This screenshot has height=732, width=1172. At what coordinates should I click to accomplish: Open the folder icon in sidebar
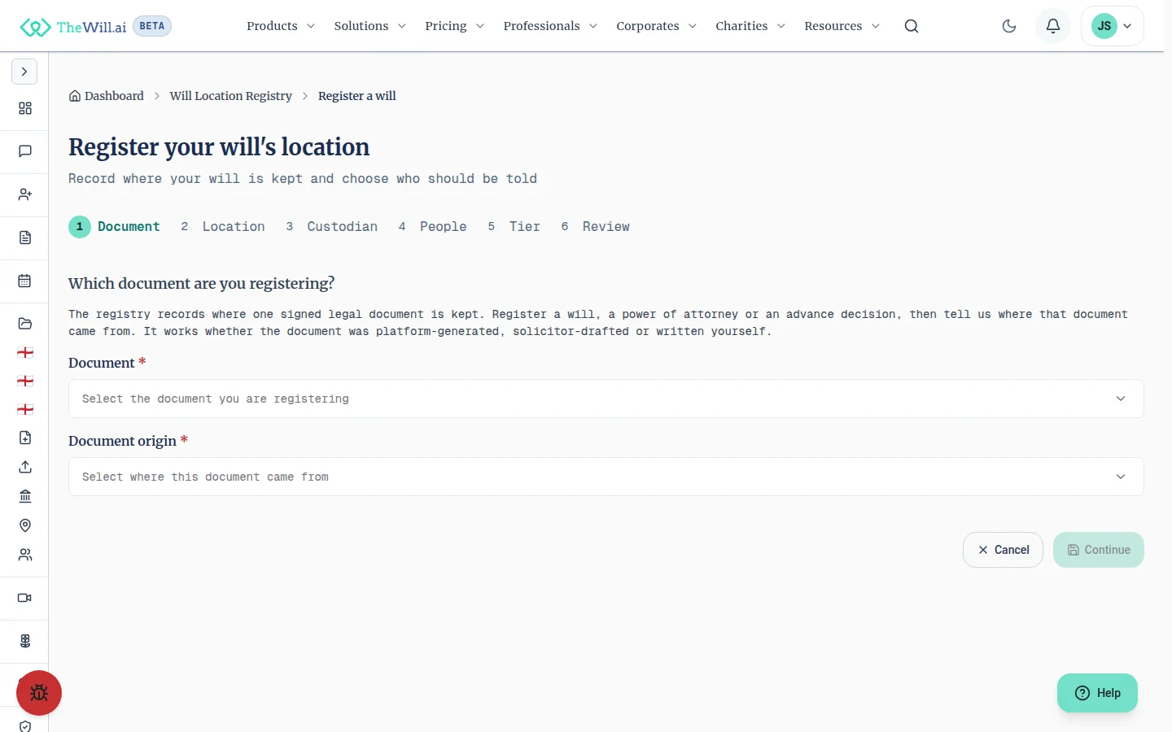(25, 324)
